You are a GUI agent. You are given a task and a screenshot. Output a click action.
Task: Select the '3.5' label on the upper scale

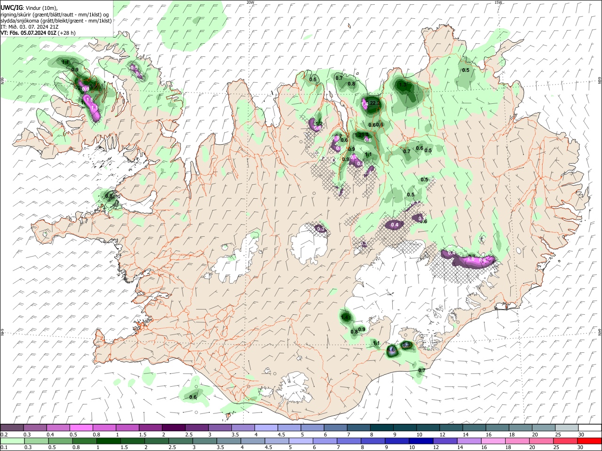pos(235,435)
